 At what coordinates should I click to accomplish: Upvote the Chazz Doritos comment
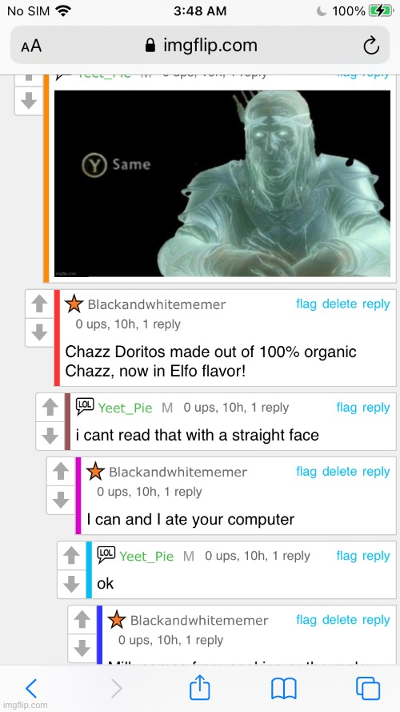(x=39, y=304)
